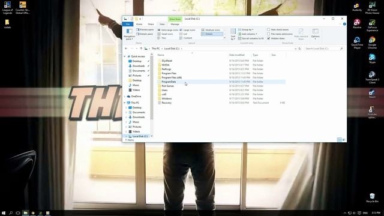Switch to the Manage ribbon tab

point(175,24)
